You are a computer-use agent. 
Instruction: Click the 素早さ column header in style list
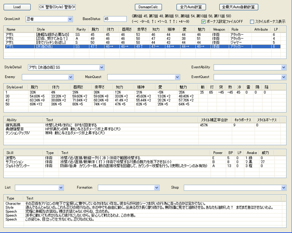point(142,30)
